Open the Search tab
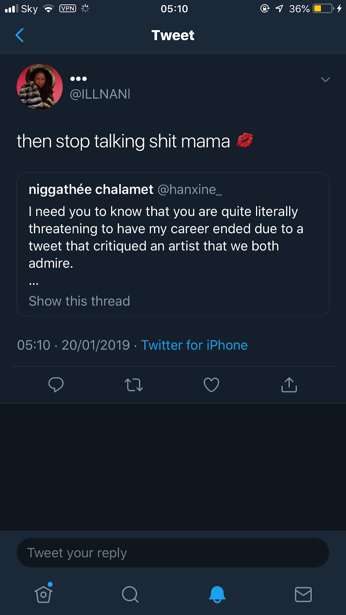This screenshot has height=615, width=346. tap(130, 594)
